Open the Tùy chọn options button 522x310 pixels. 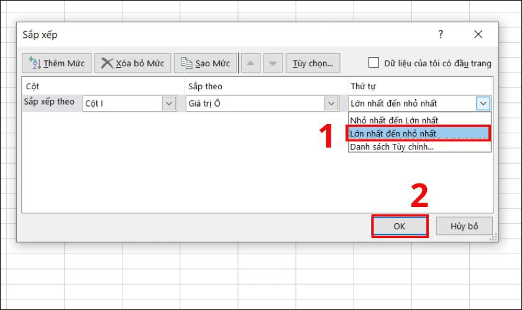(x=313, y=63)
